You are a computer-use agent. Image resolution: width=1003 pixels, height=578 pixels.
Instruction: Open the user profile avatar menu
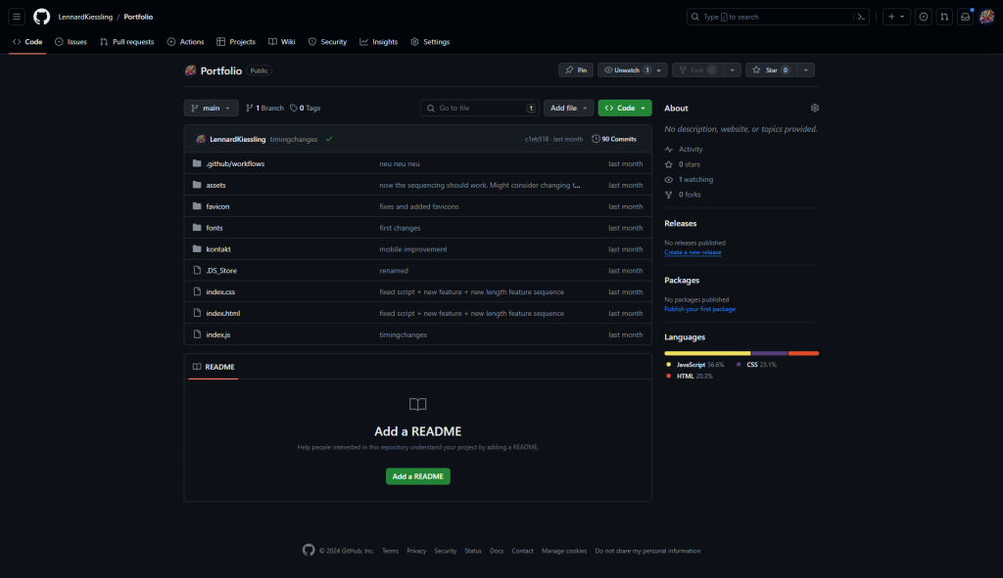[986, 17]
